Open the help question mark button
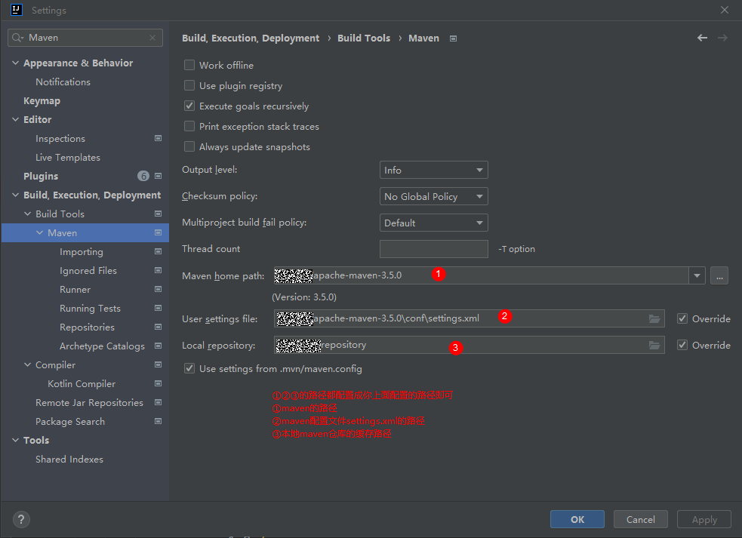The image size is (742, 538). pos(21,520)
